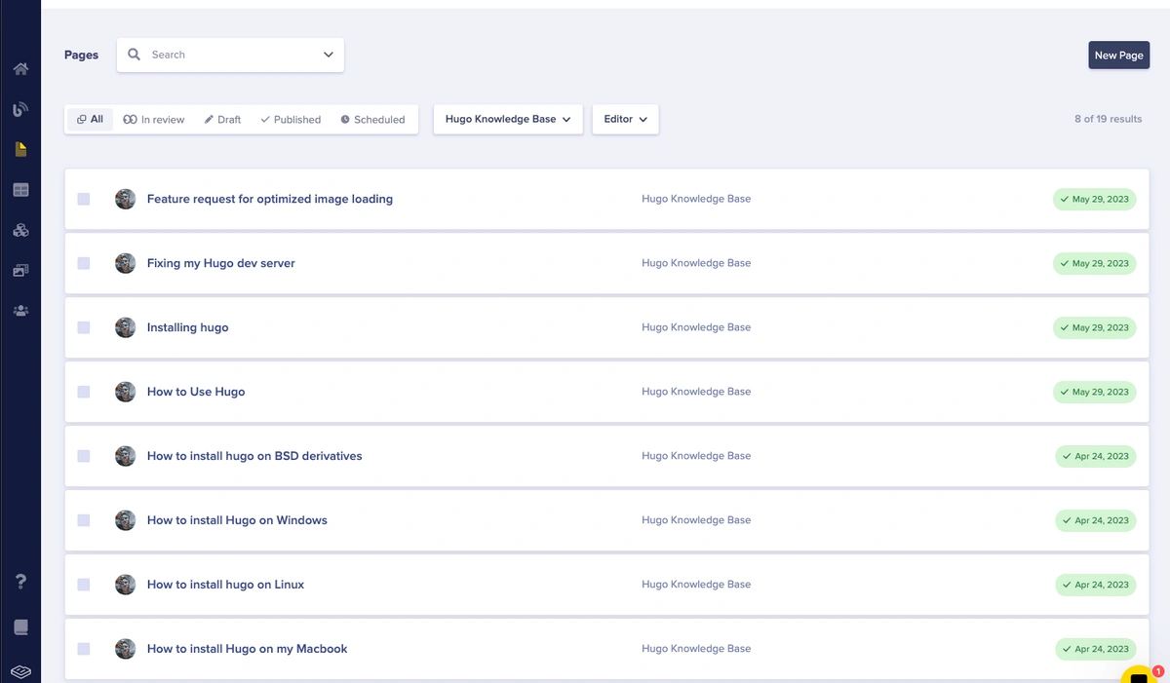The width and height of the screenshot is (1170, 683).
Task: Select the yellow Pages icon in sidebar
Action: [20, 150]
